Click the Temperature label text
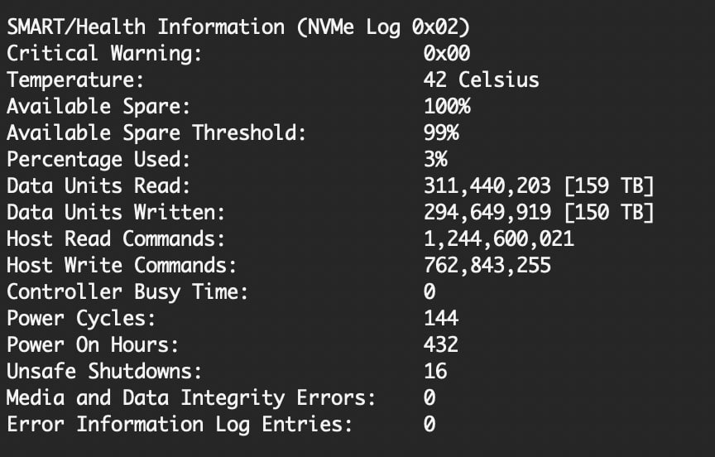Screen dimensions: 715x457 (x=75, y=79)
